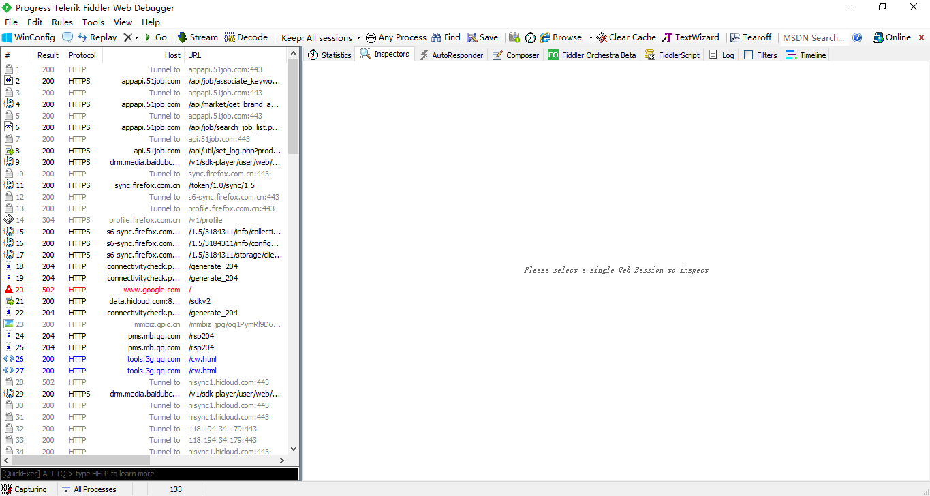Sort sessions by Protocol column header
This screenshot has width=930, height=496.
[82, 55]
